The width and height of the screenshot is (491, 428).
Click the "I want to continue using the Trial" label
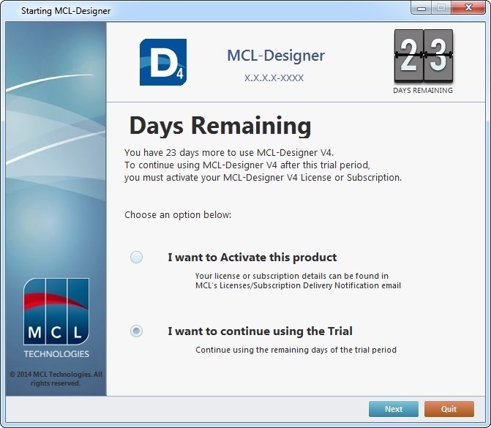pyautogui.click(x=260, y=331)
